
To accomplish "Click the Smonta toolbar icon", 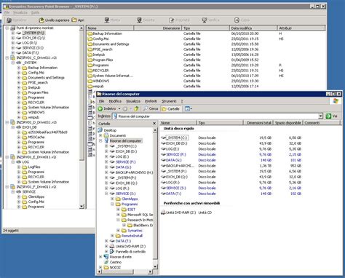I will pyautogui.click(x=139, y=20).
